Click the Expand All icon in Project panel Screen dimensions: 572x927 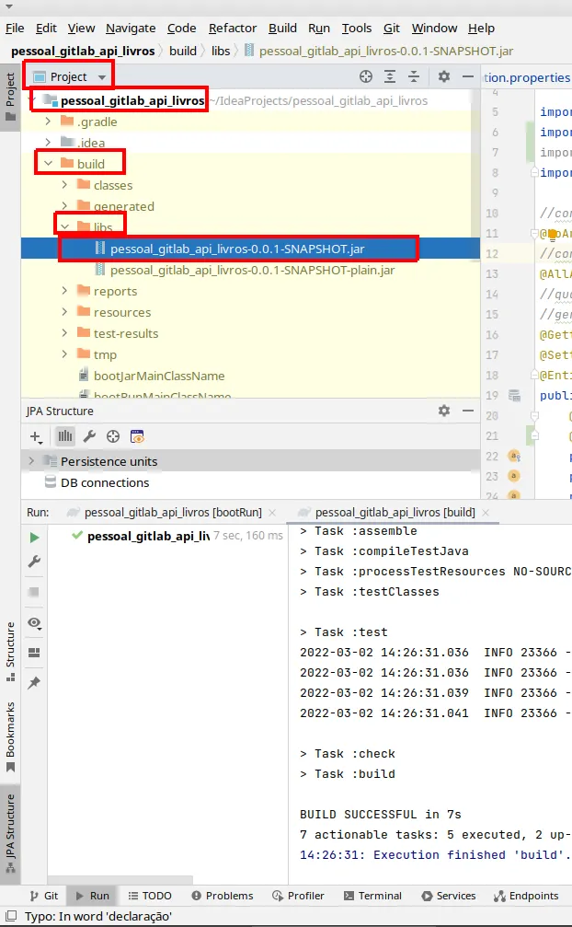390,76
